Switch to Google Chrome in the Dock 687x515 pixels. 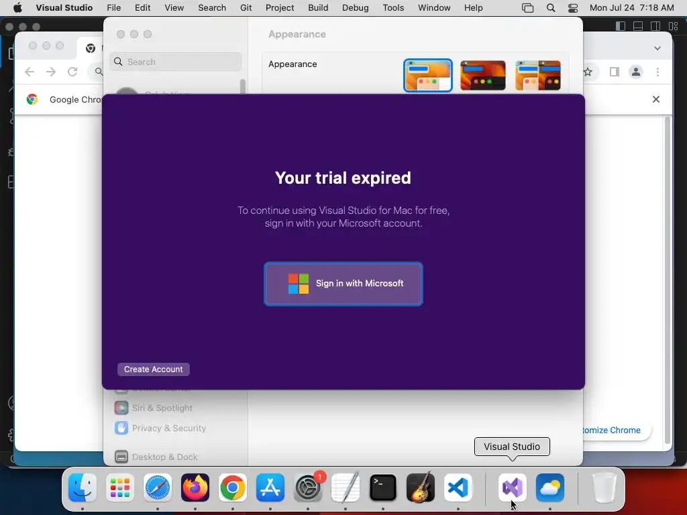[233, 488]
